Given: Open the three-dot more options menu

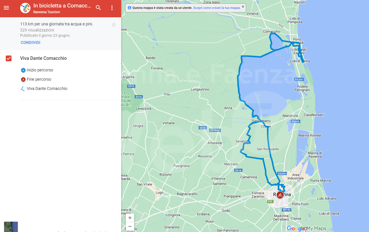Looking at the screenshot, I should click(x=112, y=8).
